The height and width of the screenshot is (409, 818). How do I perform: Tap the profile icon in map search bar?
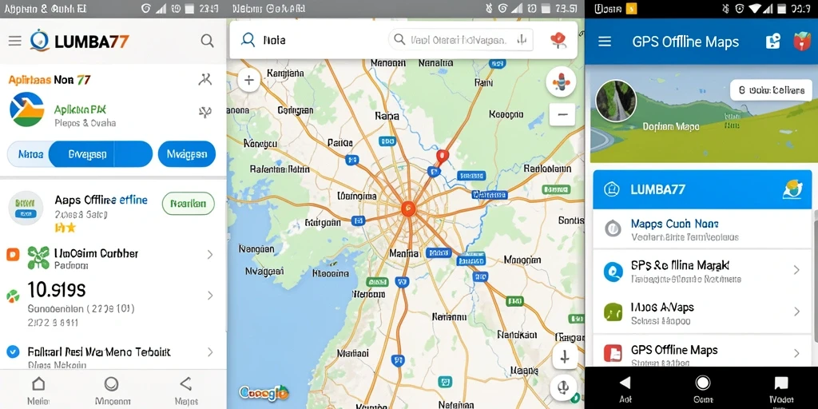[x=248, y=40]
